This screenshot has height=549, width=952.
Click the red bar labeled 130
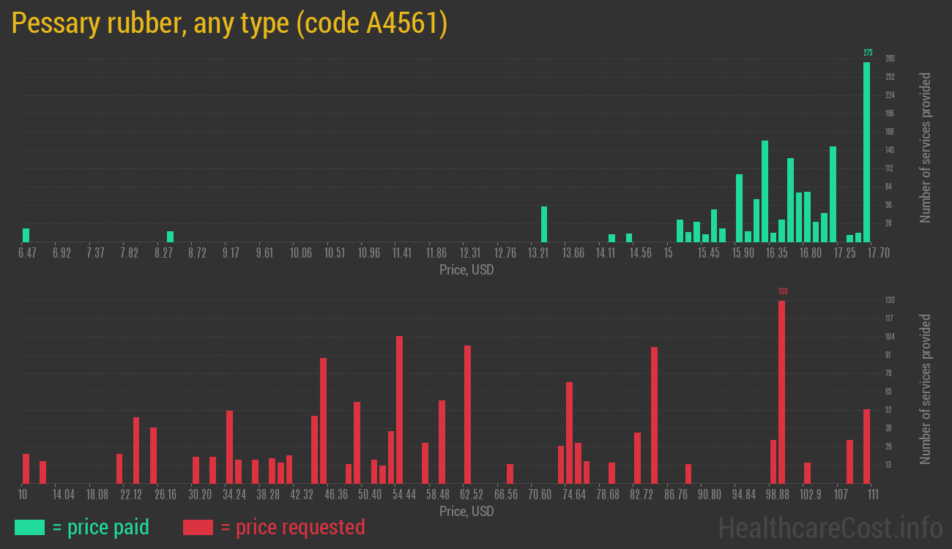[781, 392]
